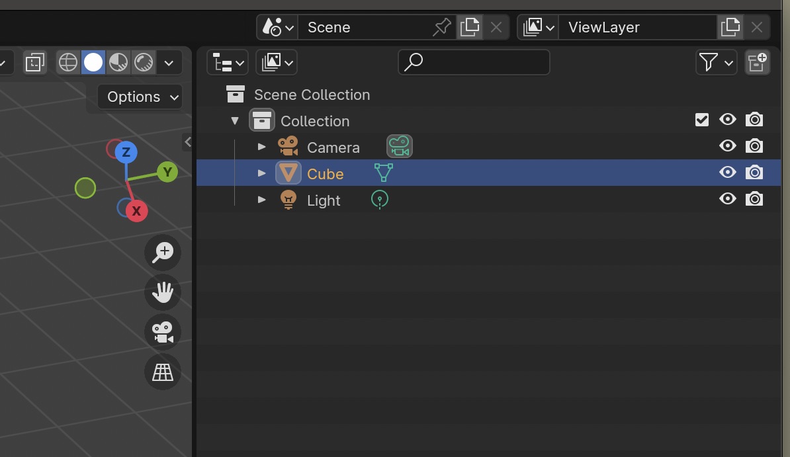Open the outliner filter dropdown
Viewport: 790px width, 457px height.
click(x=716, y=62)
